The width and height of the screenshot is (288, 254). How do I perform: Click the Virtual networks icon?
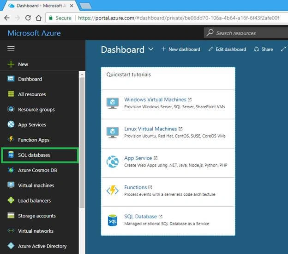[x=11, y=230]
